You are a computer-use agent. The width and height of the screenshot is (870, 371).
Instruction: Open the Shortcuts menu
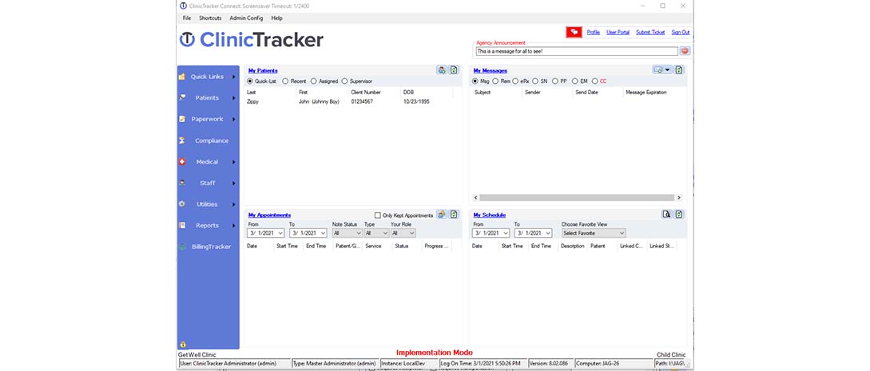pos(210,18)
